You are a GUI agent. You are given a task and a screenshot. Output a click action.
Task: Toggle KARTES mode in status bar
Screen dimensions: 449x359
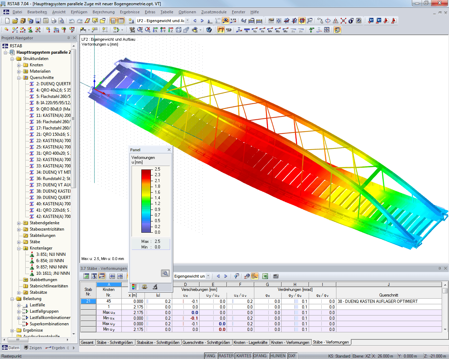pyautogui.click(x=244, y=356)
